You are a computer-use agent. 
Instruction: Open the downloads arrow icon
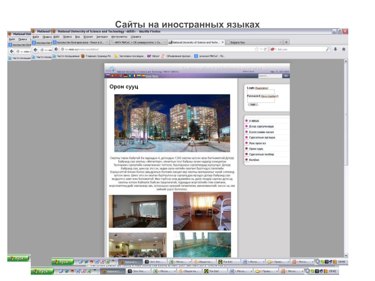click(x=335, y=49)
